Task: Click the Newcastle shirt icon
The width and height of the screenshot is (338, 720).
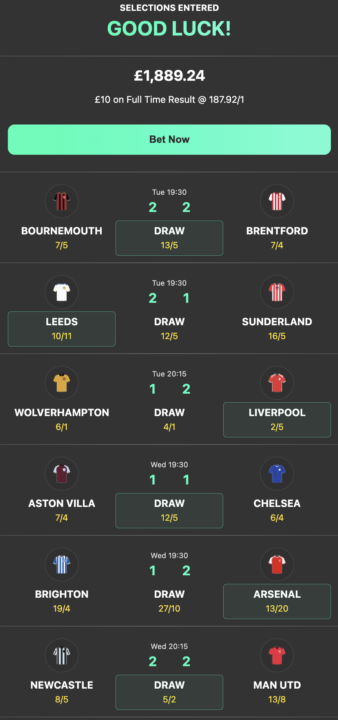Action: click(61, 655)
